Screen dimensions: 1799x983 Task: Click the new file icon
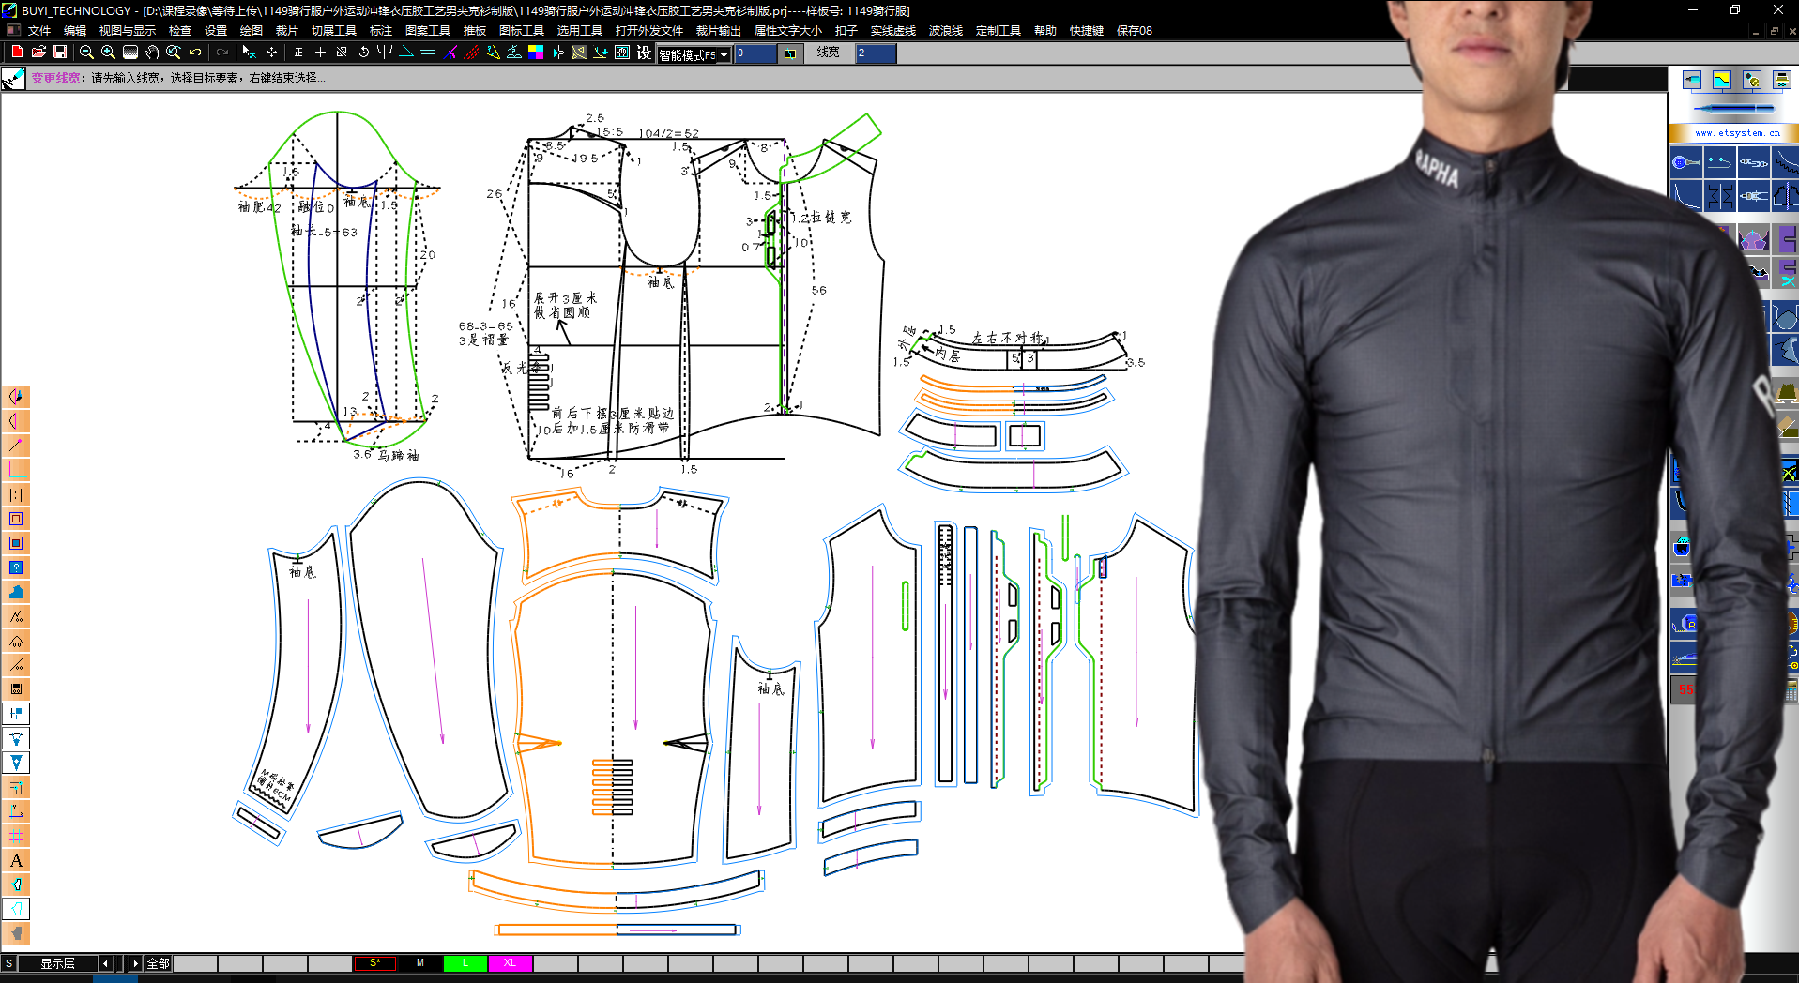[17, 53]
